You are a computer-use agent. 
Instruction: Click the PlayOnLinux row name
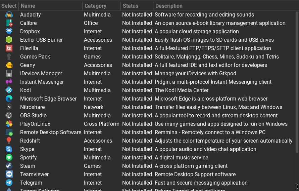35,124
